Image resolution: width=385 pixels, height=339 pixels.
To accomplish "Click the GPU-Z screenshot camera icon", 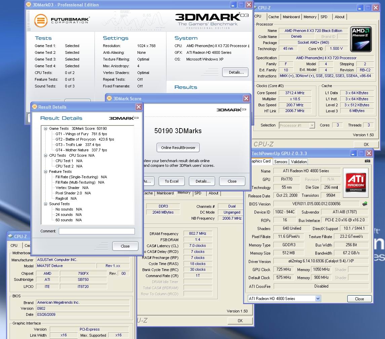I will coord(367,161).
